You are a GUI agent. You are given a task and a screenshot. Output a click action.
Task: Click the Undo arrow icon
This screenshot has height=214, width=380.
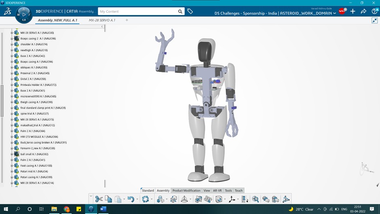tap(130, 199)
